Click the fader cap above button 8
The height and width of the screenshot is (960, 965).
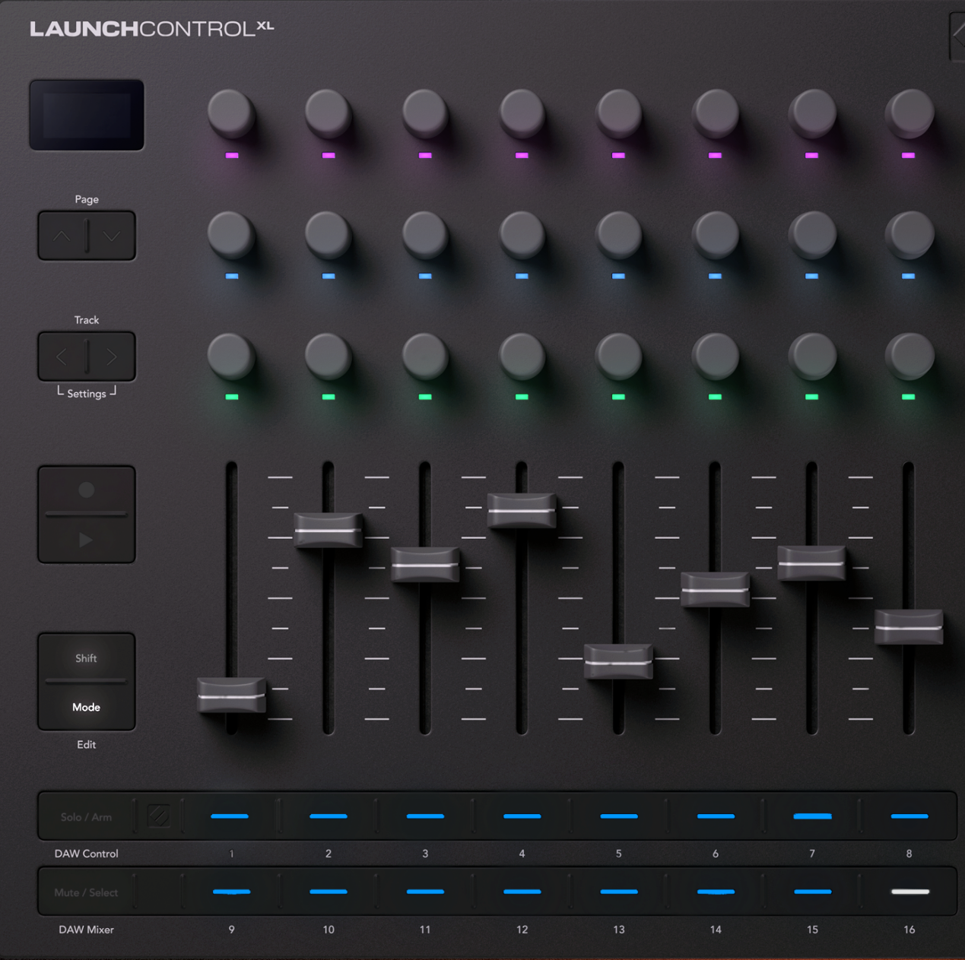pyautogui.click(x=909, y=627)
